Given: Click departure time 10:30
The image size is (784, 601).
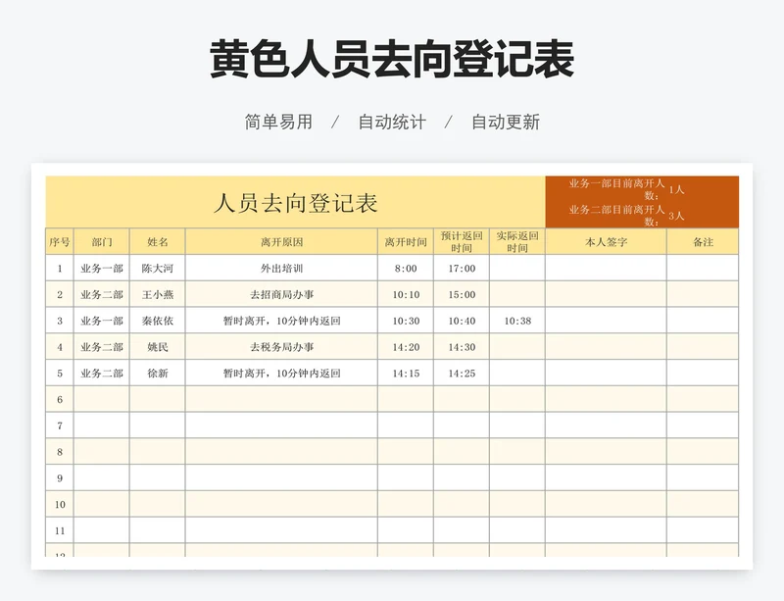Looking at the screenshot, I should coord(406,321).
